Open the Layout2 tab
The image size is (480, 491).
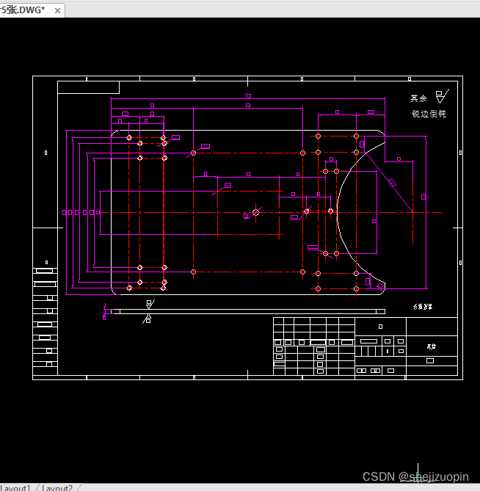(x=57, y=488)
